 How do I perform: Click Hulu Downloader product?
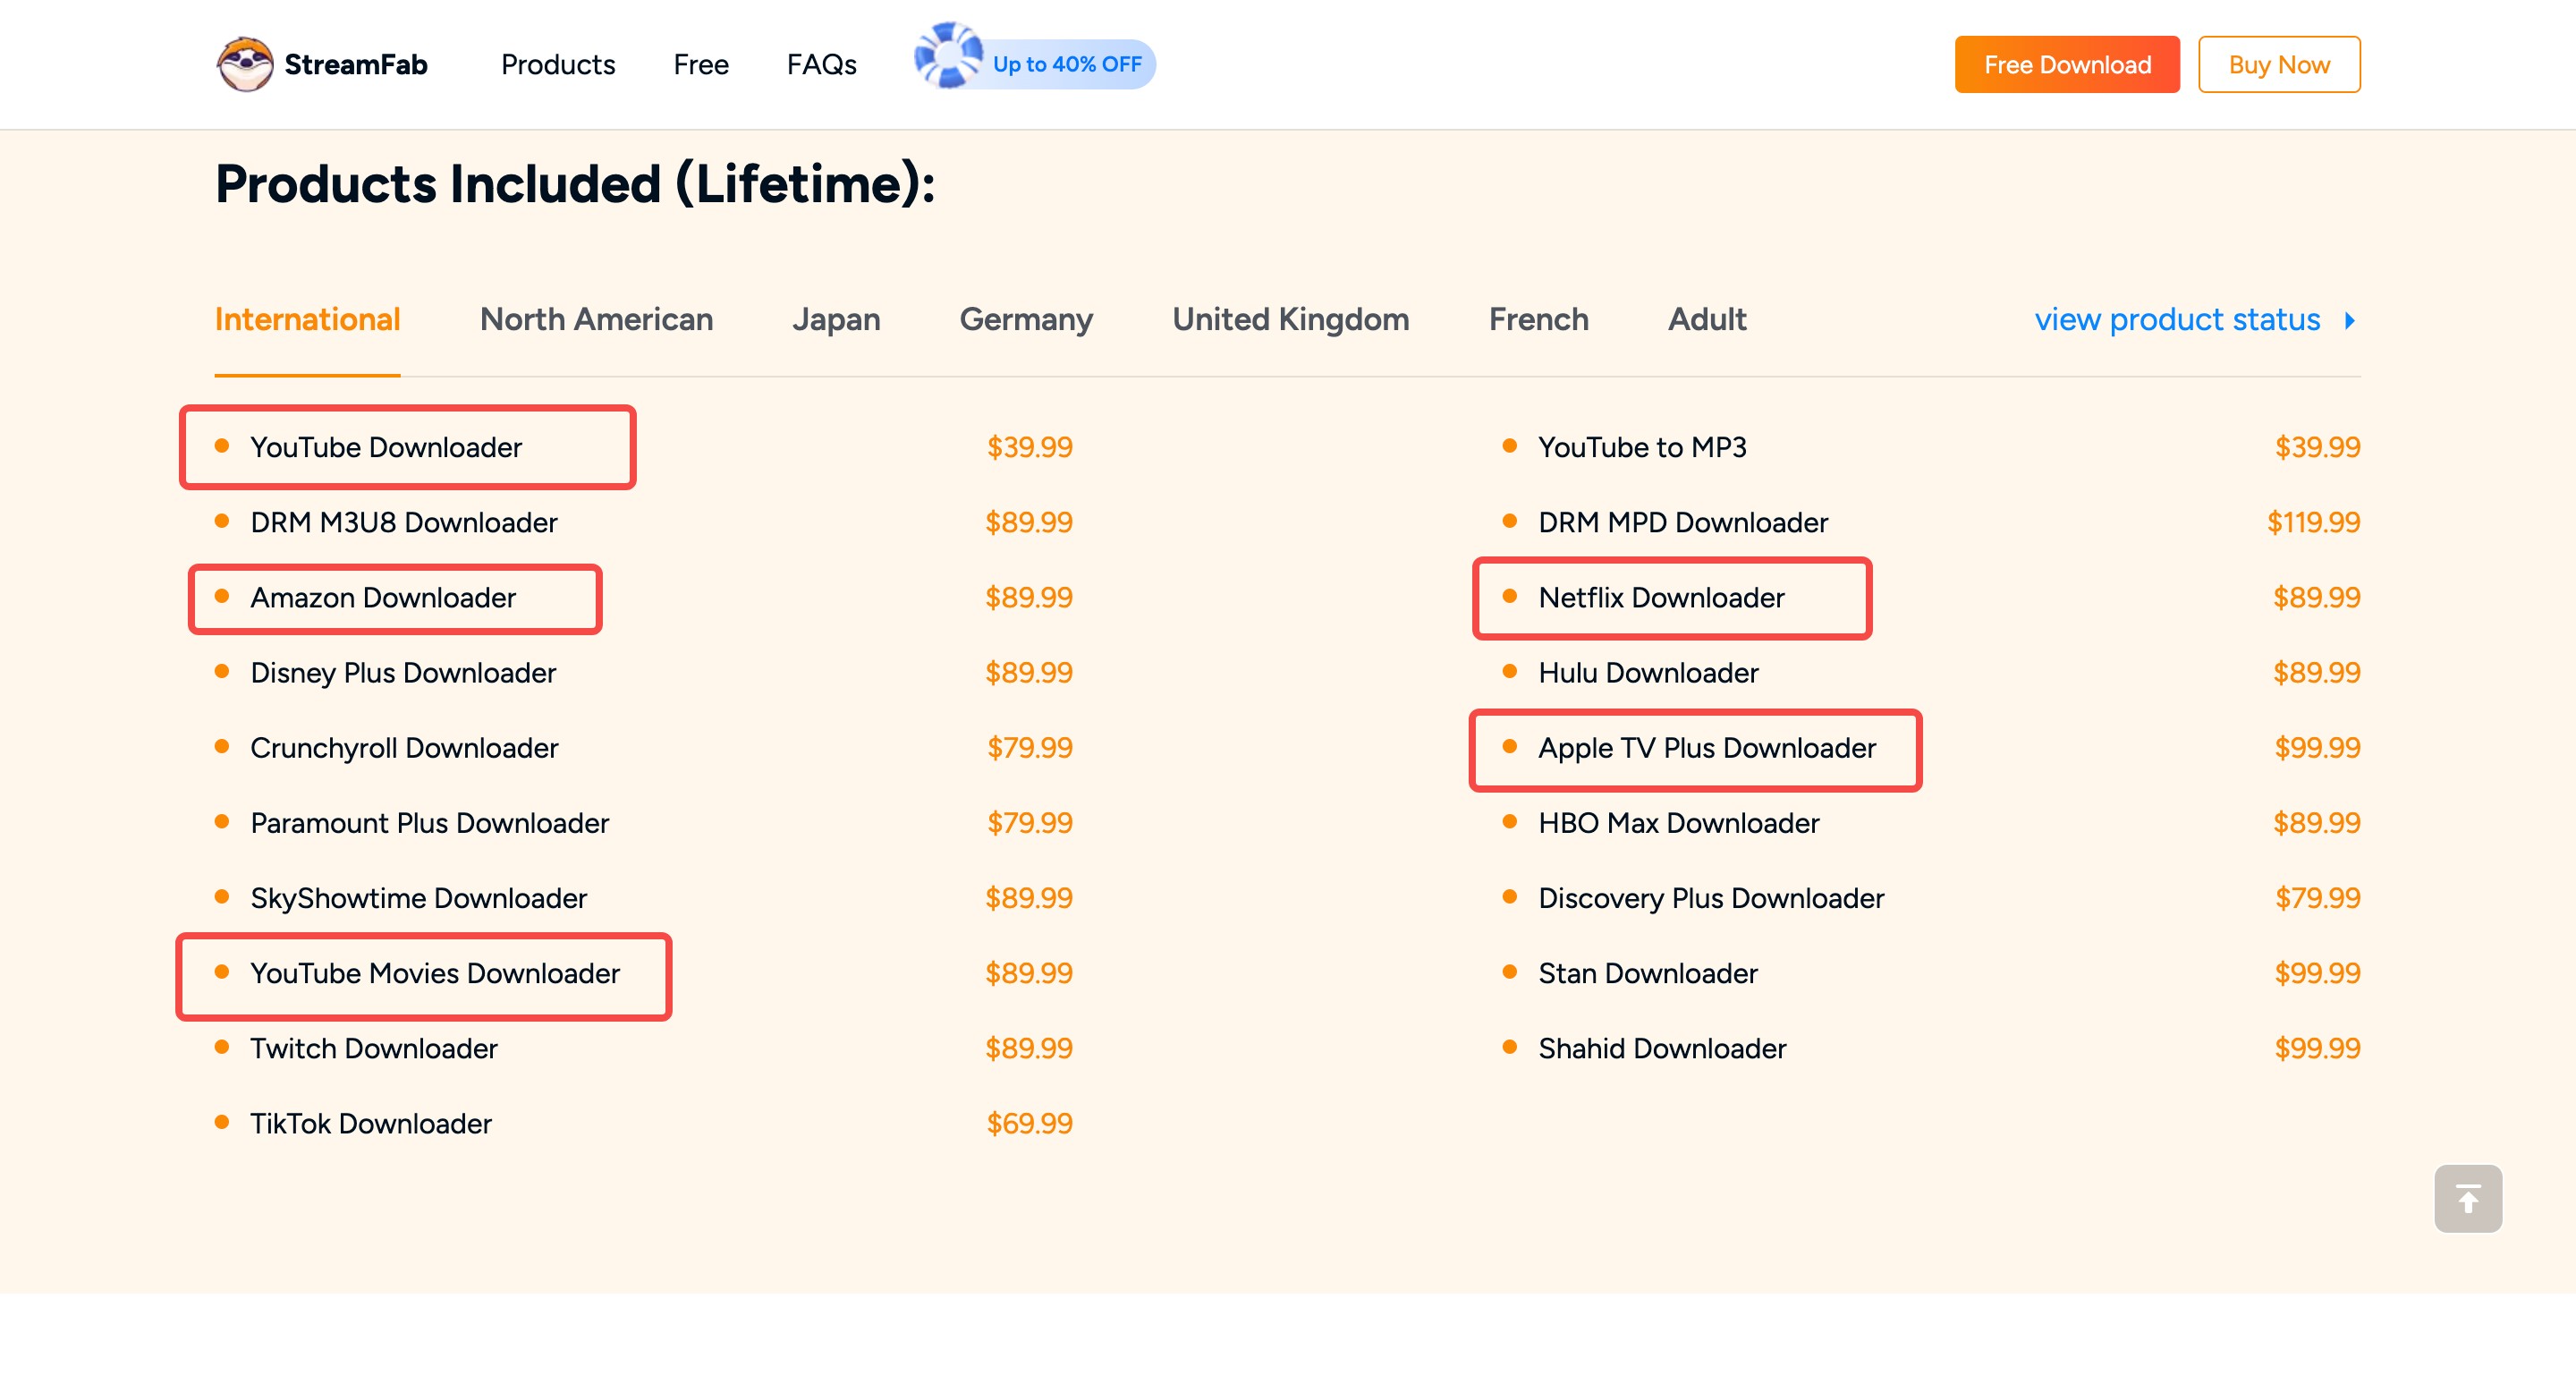click(1648, 673)
